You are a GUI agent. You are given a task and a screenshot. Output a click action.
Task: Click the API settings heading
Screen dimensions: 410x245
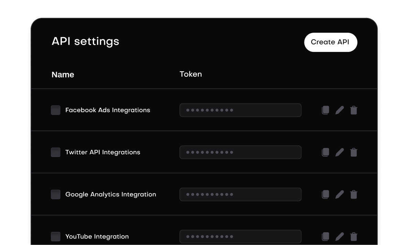[x=85, y=41]
